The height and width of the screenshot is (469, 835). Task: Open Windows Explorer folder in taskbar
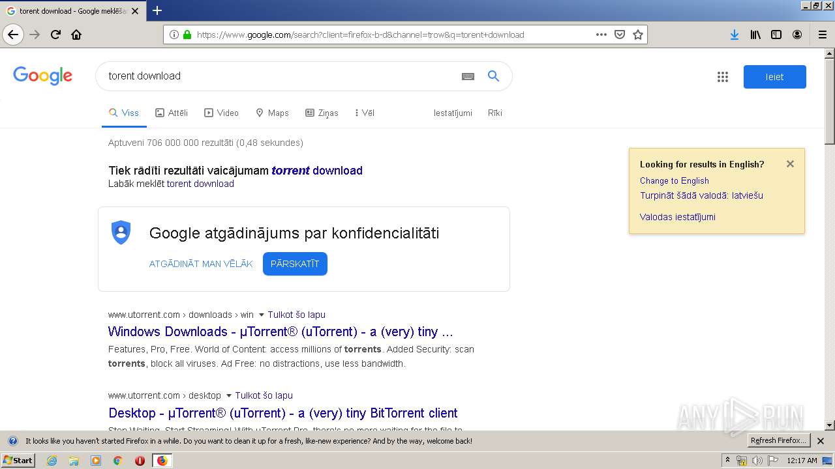pyautogui.click(x=74, y=461)
